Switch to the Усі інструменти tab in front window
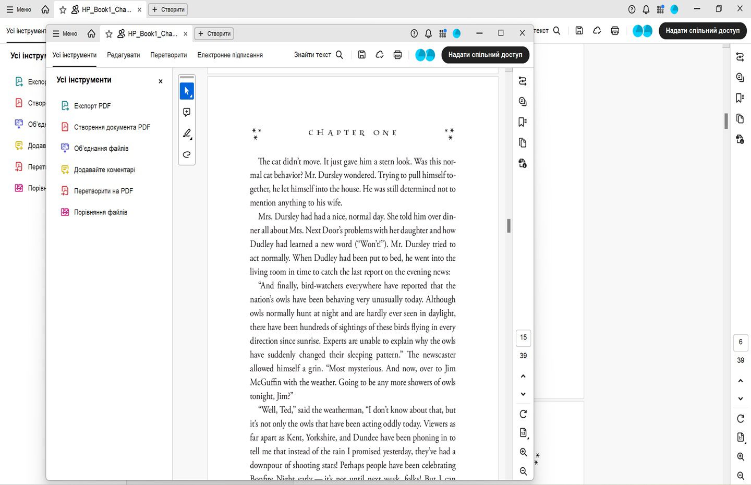The image size is (751, 485). pos(75,55)
